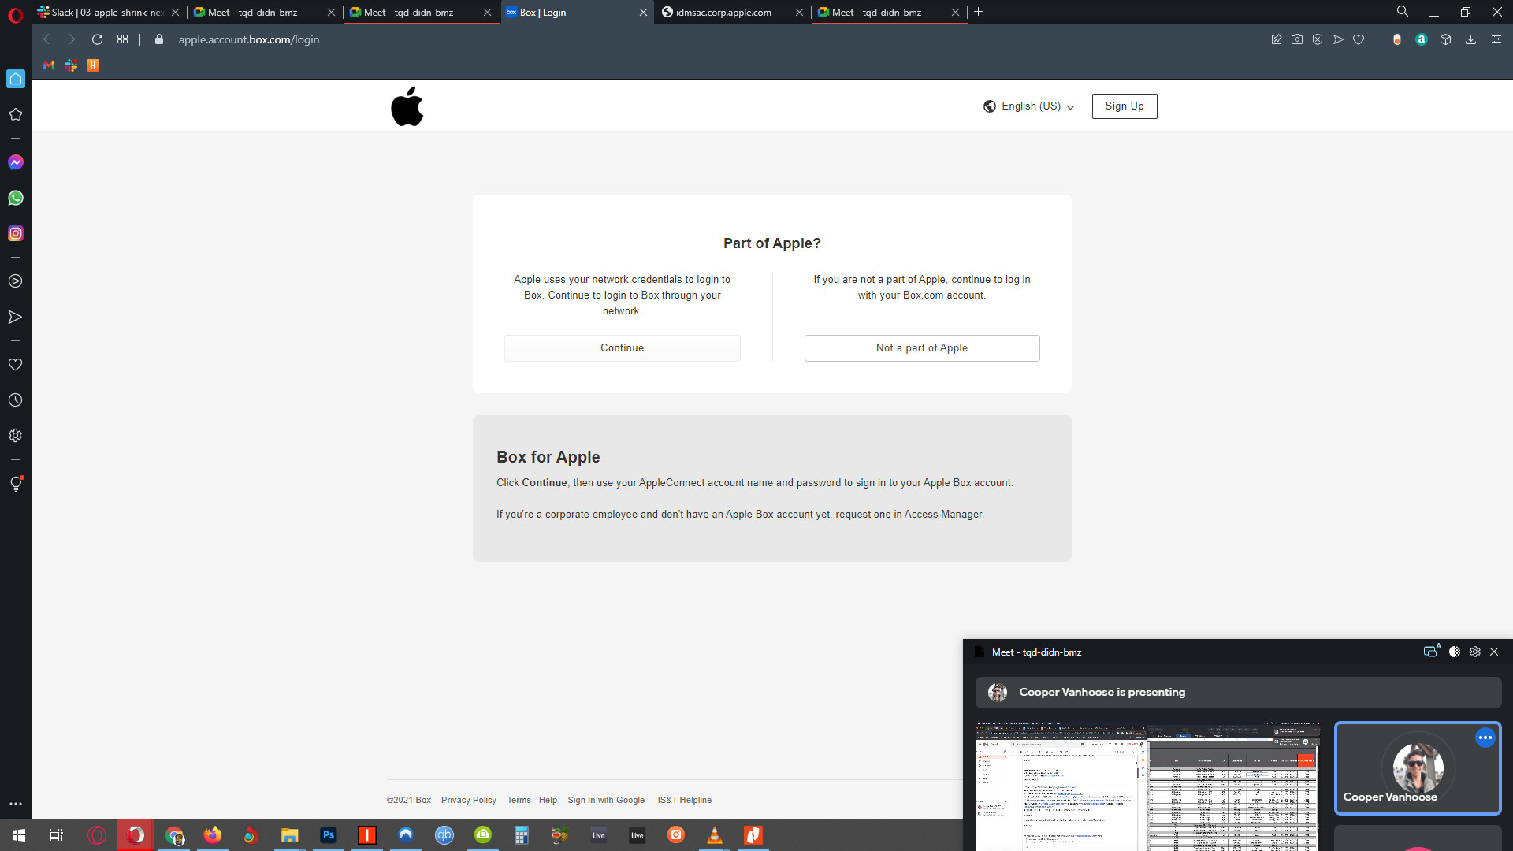
Task: Toggle the orange extension switch icon
Action: point(1397,39)
